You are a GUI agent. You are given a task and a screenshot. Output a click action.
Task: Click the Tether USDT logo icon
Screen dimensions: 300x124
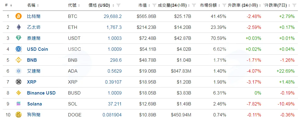19,38
